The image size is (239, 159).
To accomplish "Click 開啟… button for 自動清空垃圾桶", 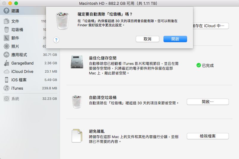I will tap(208, 102).
